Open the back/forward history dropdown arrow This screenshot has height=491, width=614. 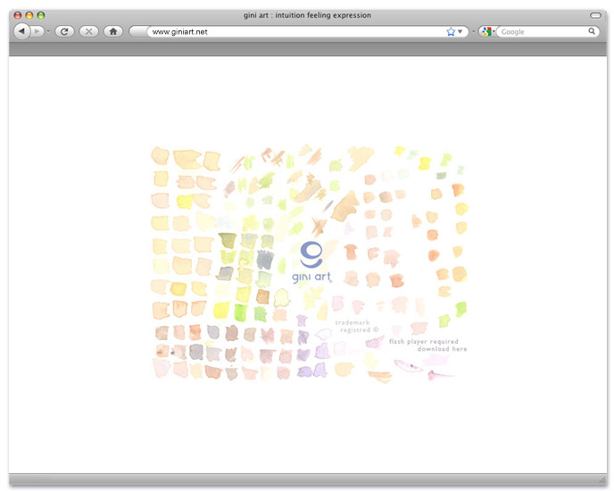click(48, 31)
